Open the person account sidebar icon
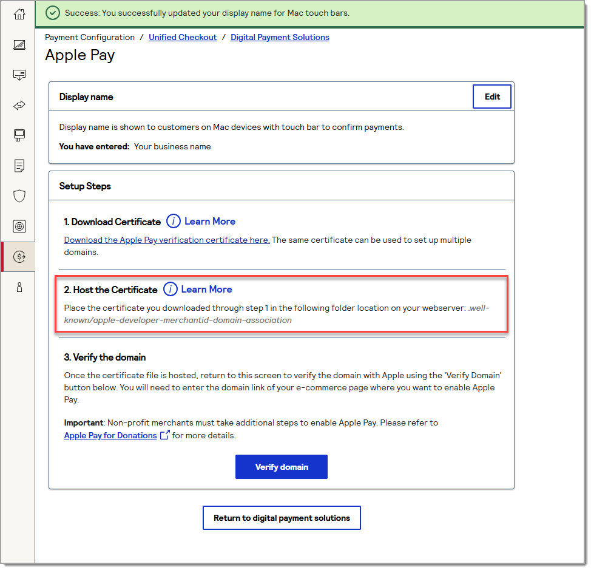The image size is (591, 570). click(19, 288)
